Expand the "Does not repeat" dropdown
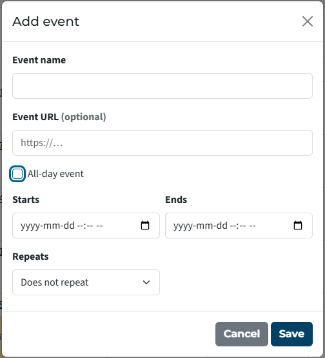 (86, 282)
